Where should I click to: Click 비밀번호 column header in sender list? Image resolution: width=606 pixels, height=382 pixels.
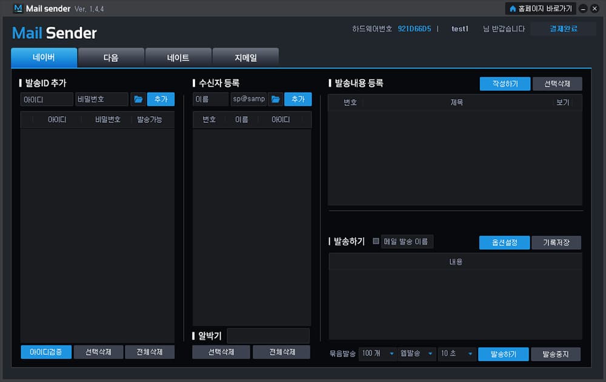click(108, 120)
